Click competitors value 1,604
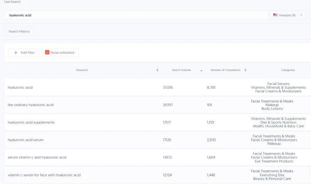The image size is (311, 184). click(x=211, y=157)
